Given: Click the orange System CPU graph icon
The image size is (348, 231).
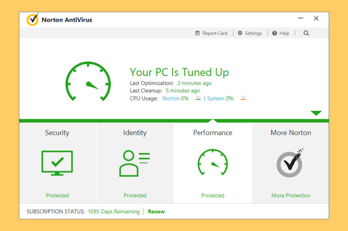Looking at the screenshot, I should coord(243,98).
